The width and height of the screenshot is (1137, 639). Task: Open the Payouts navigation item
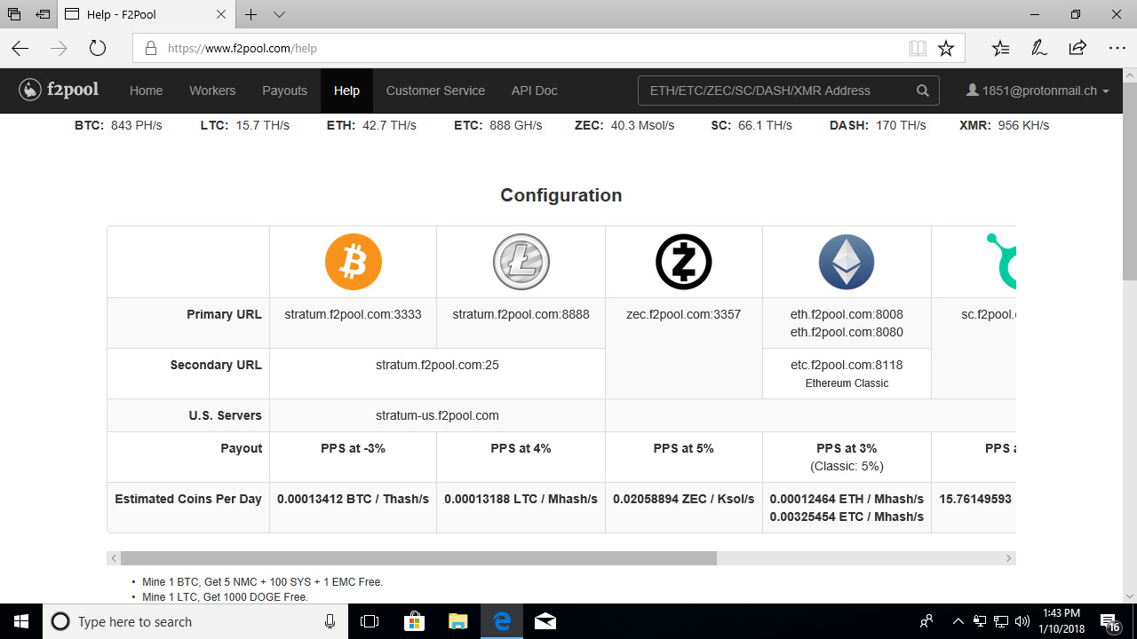284,91
